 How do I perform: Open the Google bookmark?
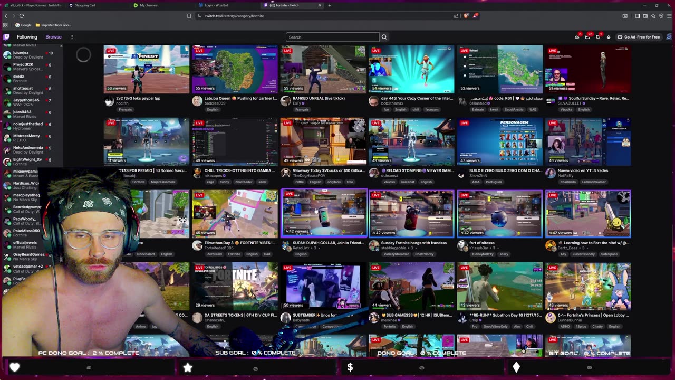pyautogui.click(x=23, y=25)
